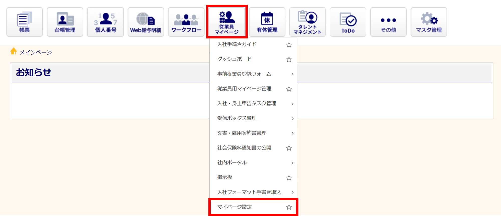Click 社会保険料通知書の公開 menu entry
Viewport: 501px width, 216px height.
pyautogui.click(x=244, y=148)
